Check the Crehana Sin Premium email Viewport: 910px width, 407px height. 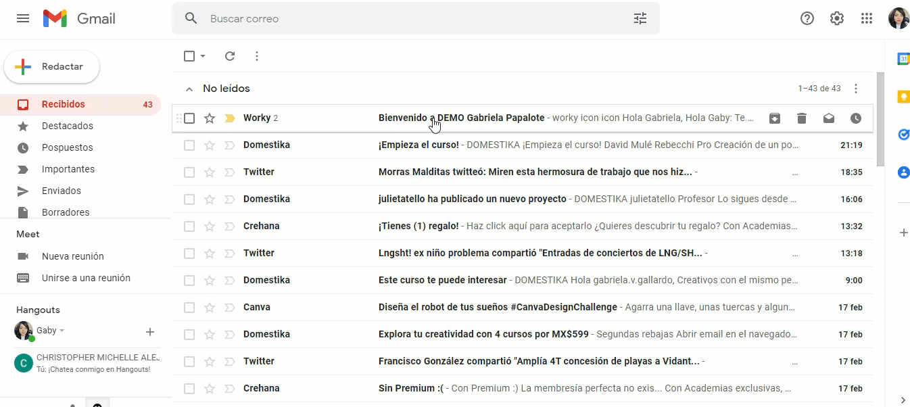[x=189, y=388]
